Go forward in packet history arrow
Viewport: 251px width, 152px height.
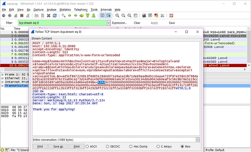(x=76, y=16)
